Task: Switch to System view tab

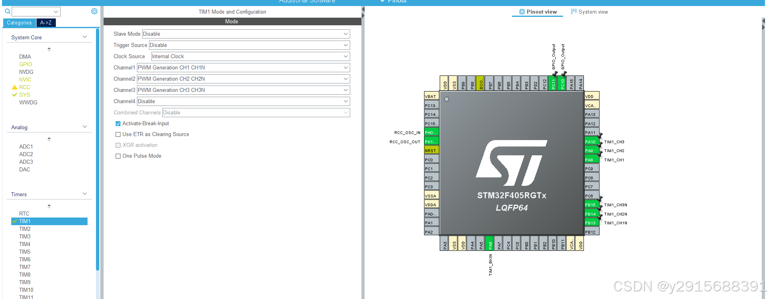Action: (589, 12)
